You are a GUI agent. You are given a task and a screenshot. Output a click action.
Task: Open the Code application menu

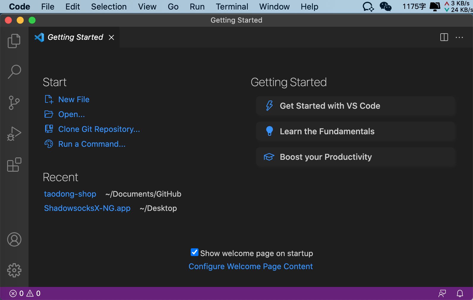tap(20, 7)
